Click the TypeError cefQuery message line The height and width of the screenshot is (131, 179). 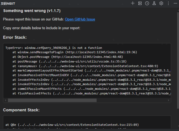pos(53,48)
